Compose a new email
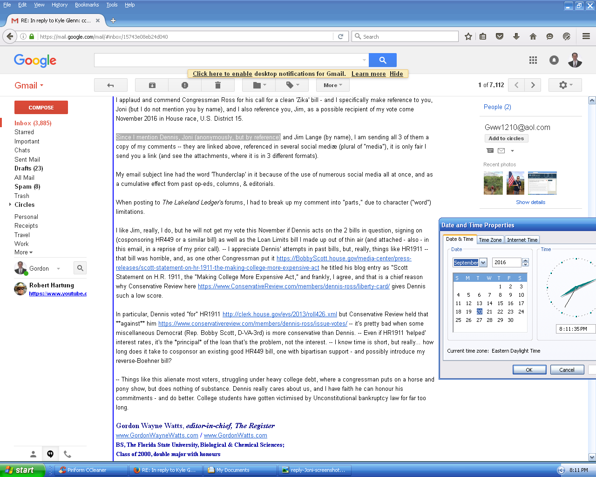Viewport: 596px width, 477px height. click(x=41, y=108)
